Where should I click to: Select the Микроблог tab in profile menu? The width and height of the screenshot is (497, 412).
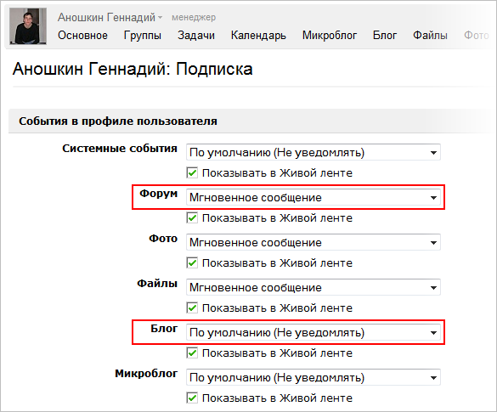click(330, 35)
